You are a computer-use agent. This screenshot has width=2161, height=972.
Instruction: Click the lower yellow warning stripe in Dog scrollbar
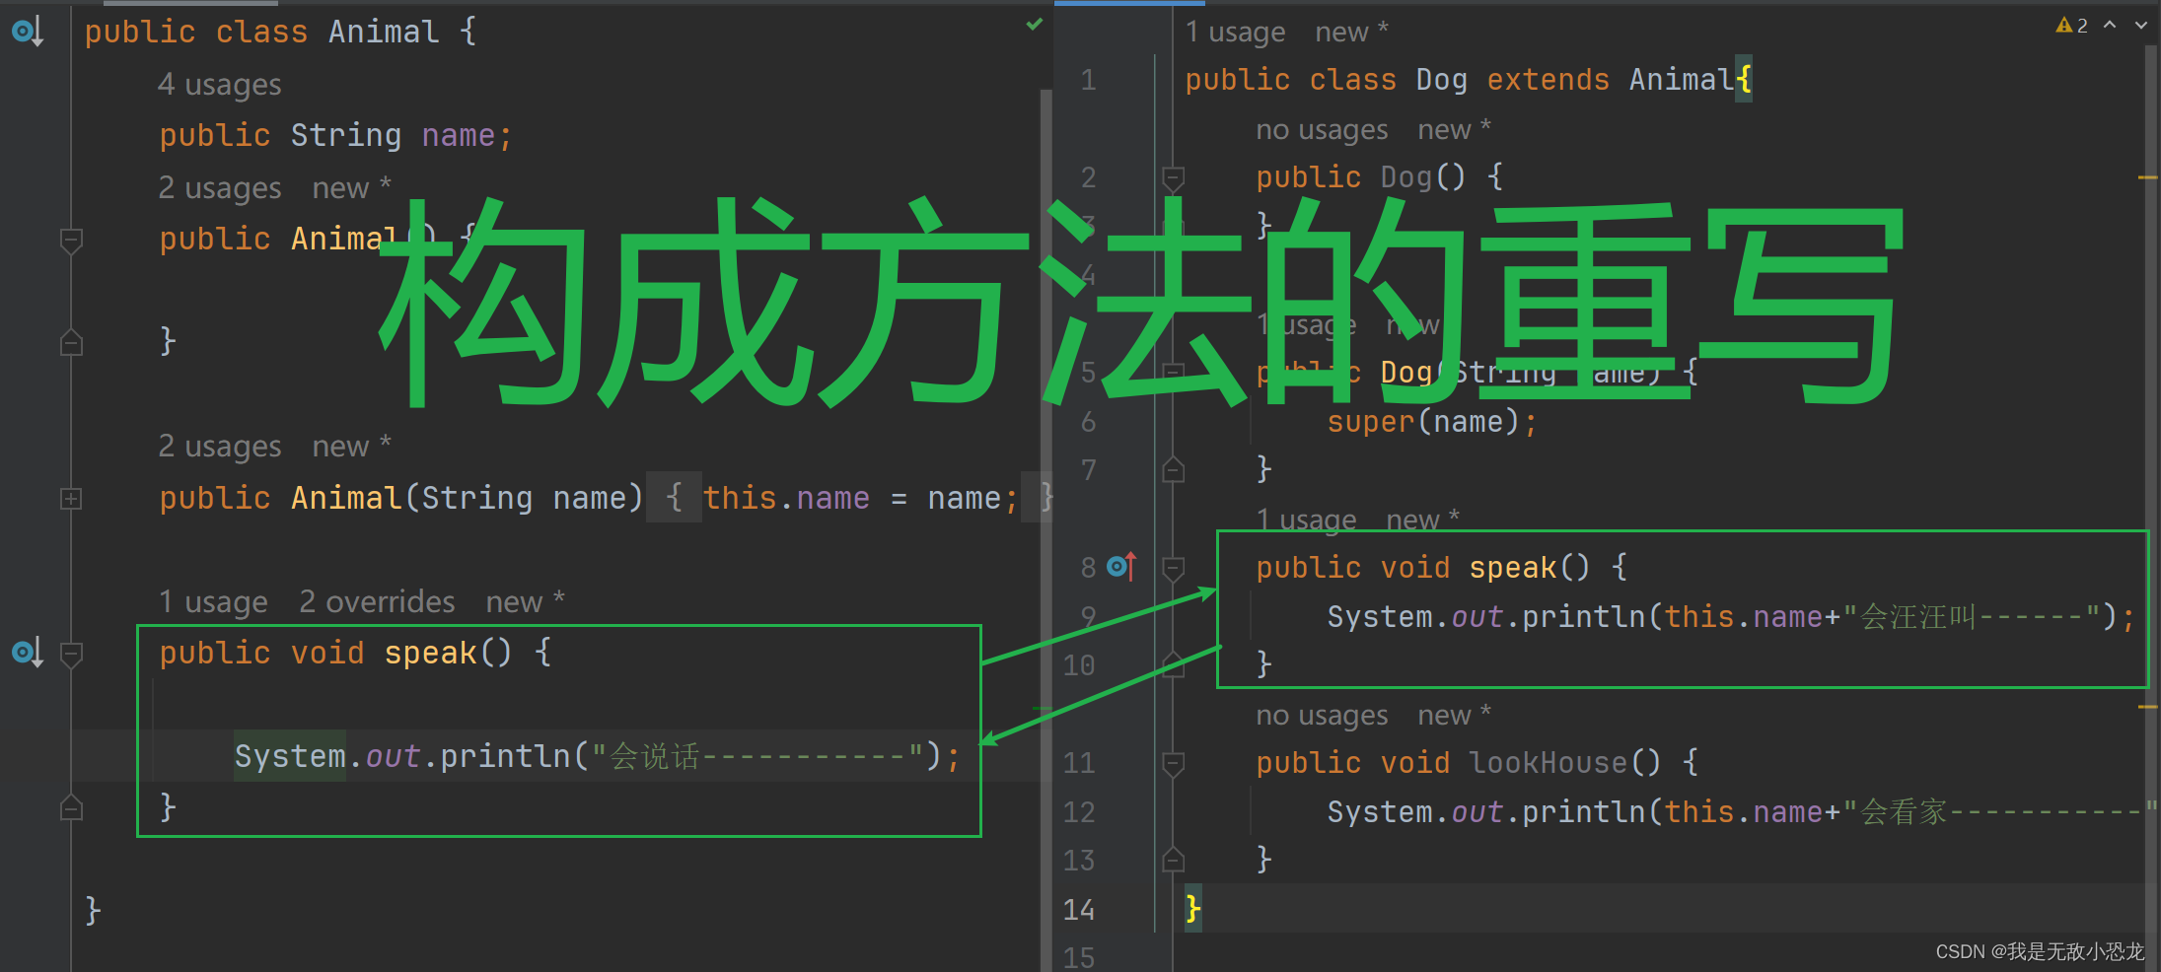[x=2147, y=707]
